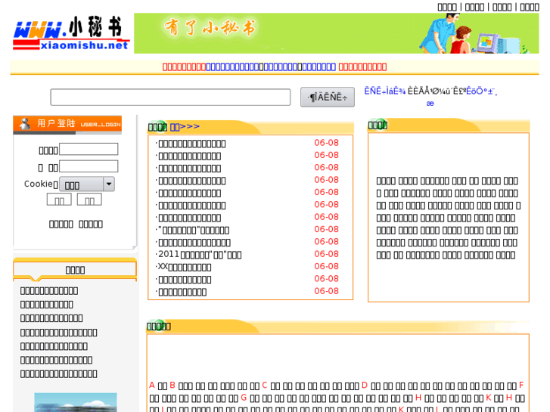
Task: Focus the large search text box
Action: click(170, 97)
